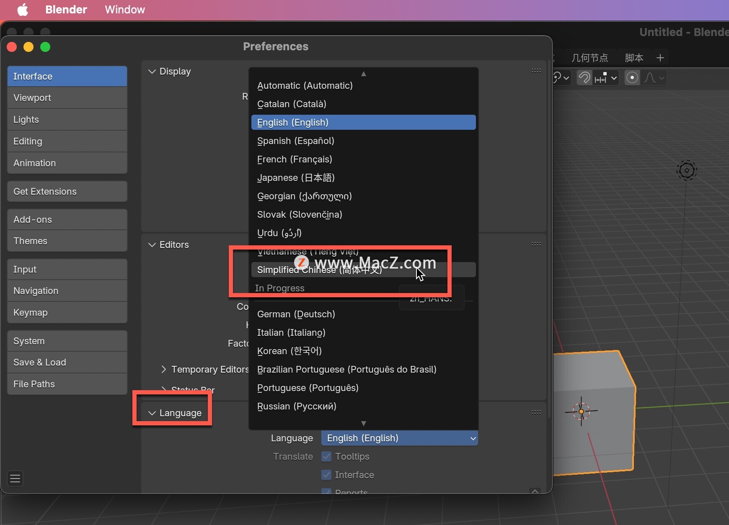This screenshot has width=729, height=525.
Task: Choose Georgian language option
Action: (363, 196)
